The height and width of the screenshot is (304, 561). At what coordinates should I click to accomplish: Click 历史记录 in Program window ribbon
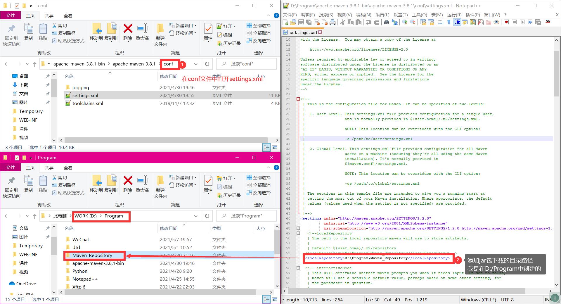point(229,195)
